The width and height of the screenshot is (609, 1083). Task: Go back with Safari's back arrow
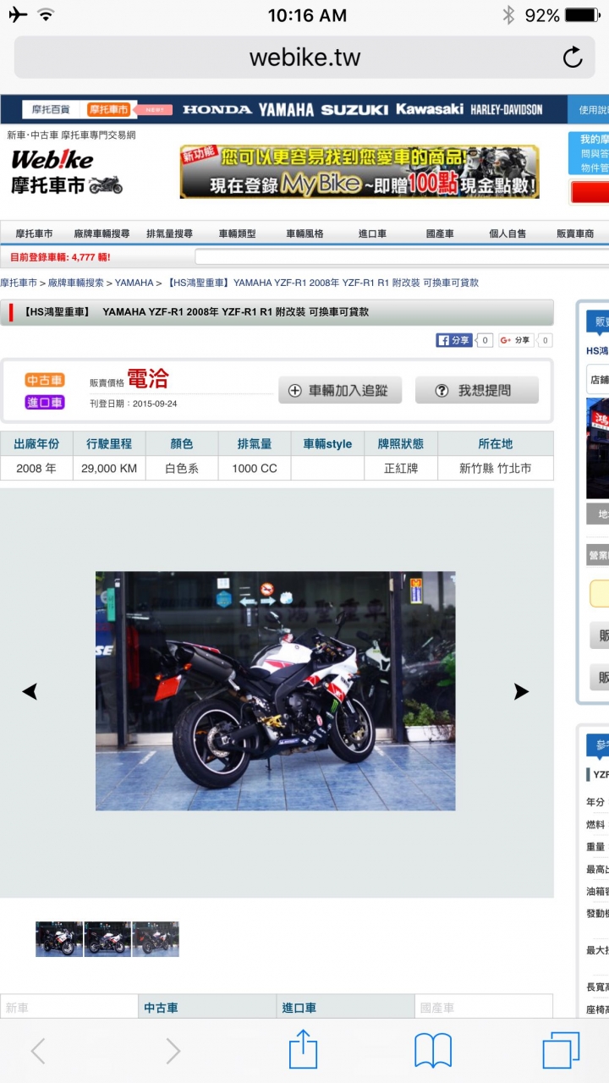[x=38, y=1051]
